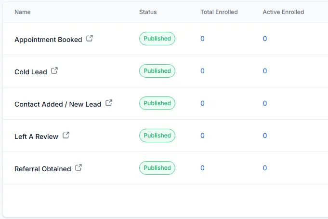This screenshot has width=328, height=219.
Task: Click Published badge for Cold Lead
Action: point(157,71)
